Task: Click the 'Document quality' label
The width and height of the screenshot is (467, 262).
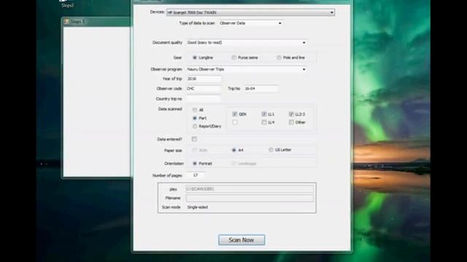Action: [167, 42]
